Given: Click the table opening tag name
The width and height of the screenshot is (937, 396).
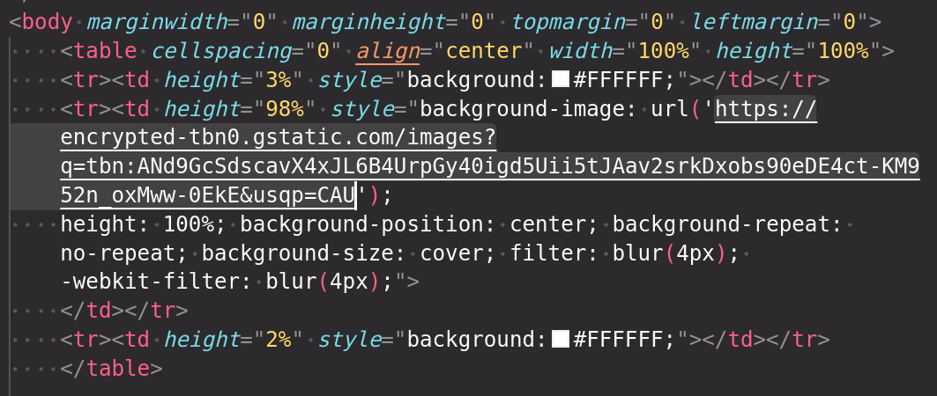Looking at the screenshot, I should [x=106, y=51].
